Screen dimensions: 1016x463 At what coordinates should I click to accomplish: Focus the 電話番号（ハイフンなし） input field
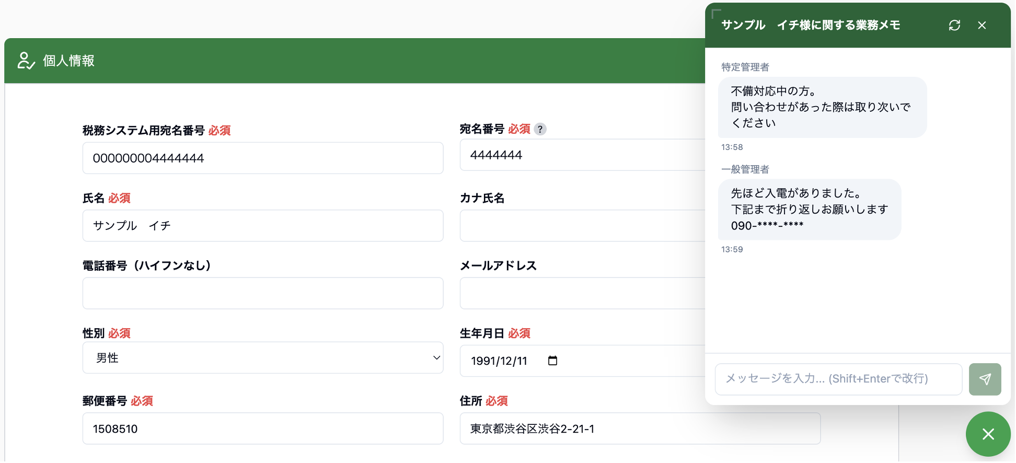pos(262,293)
